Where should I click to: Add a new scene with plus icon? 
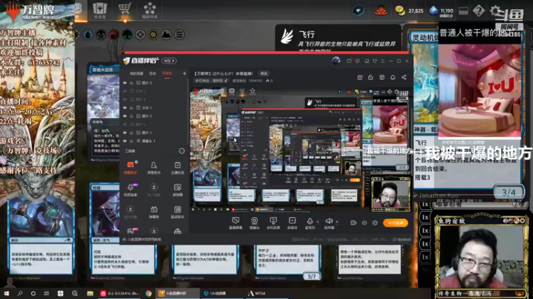(x=185, y=73)
